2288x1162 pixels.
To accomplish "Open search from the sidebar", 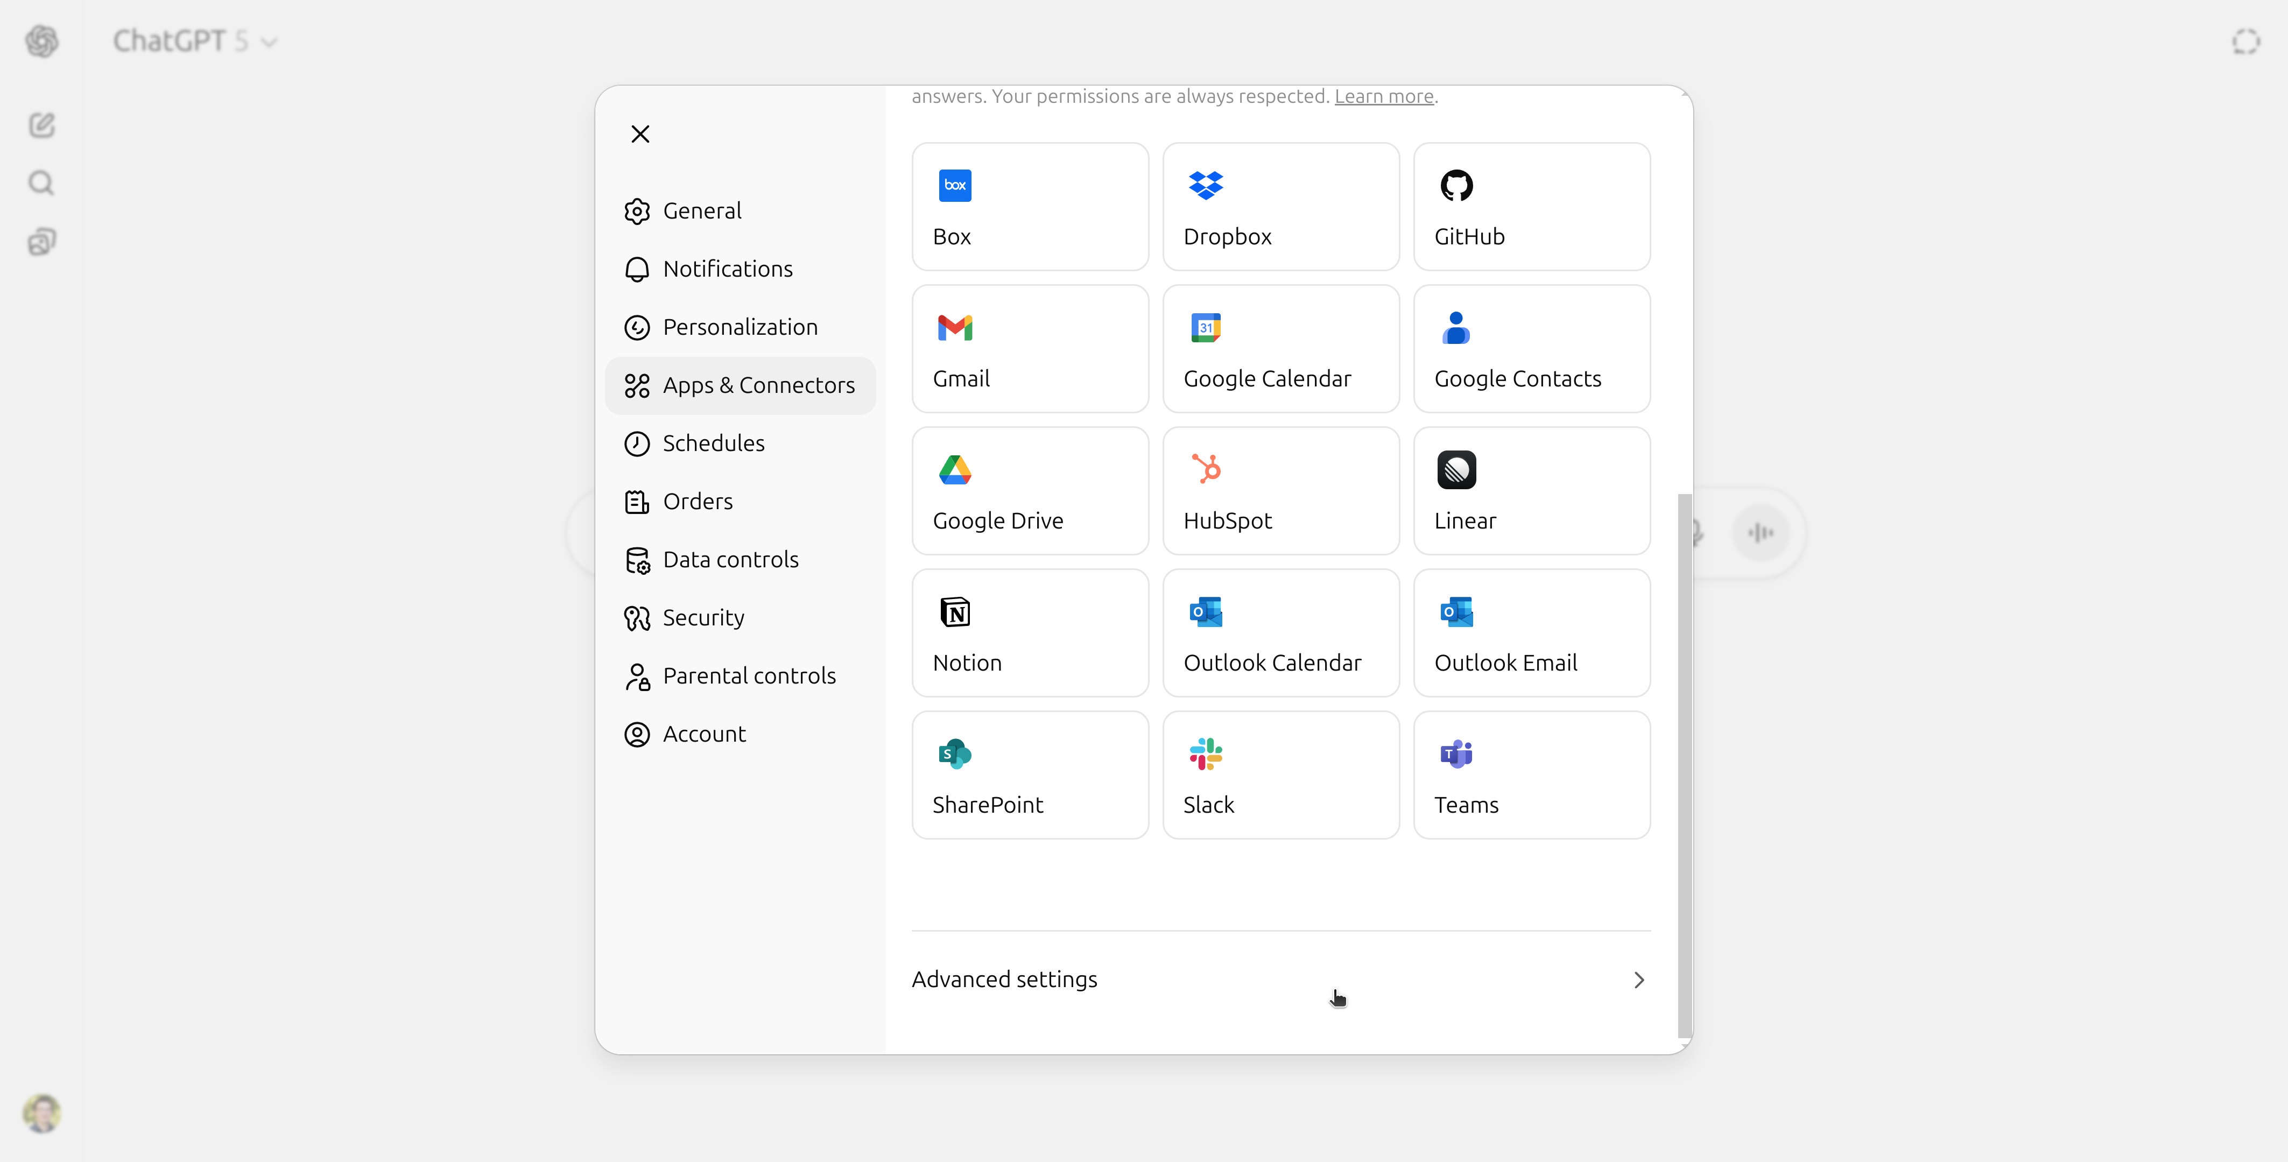I will point(41,182).
